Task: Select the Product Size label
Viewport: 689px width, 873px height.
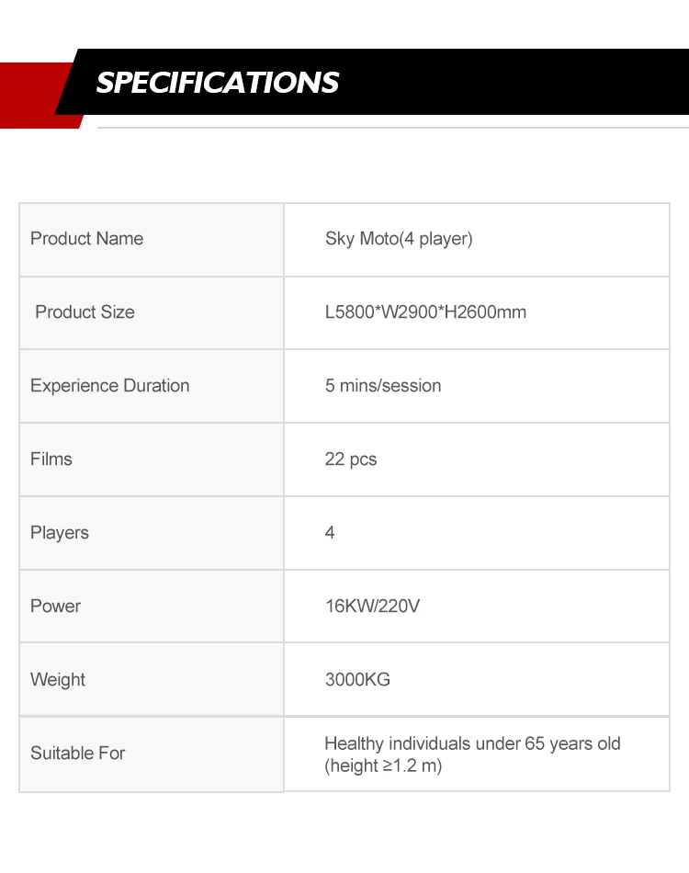Action: [x=85, y=312]
